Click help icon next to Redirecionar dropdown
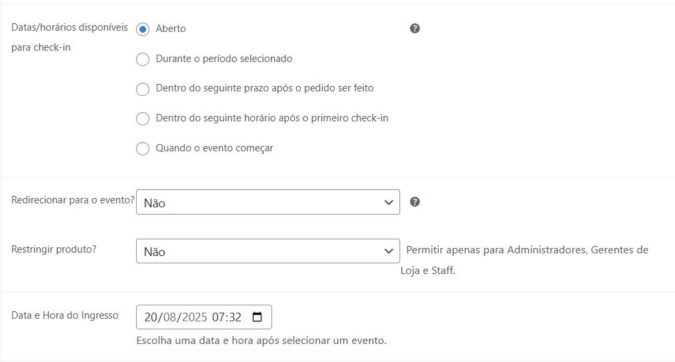Viewport: 675px width, 362px height. [x=415, y=202]
